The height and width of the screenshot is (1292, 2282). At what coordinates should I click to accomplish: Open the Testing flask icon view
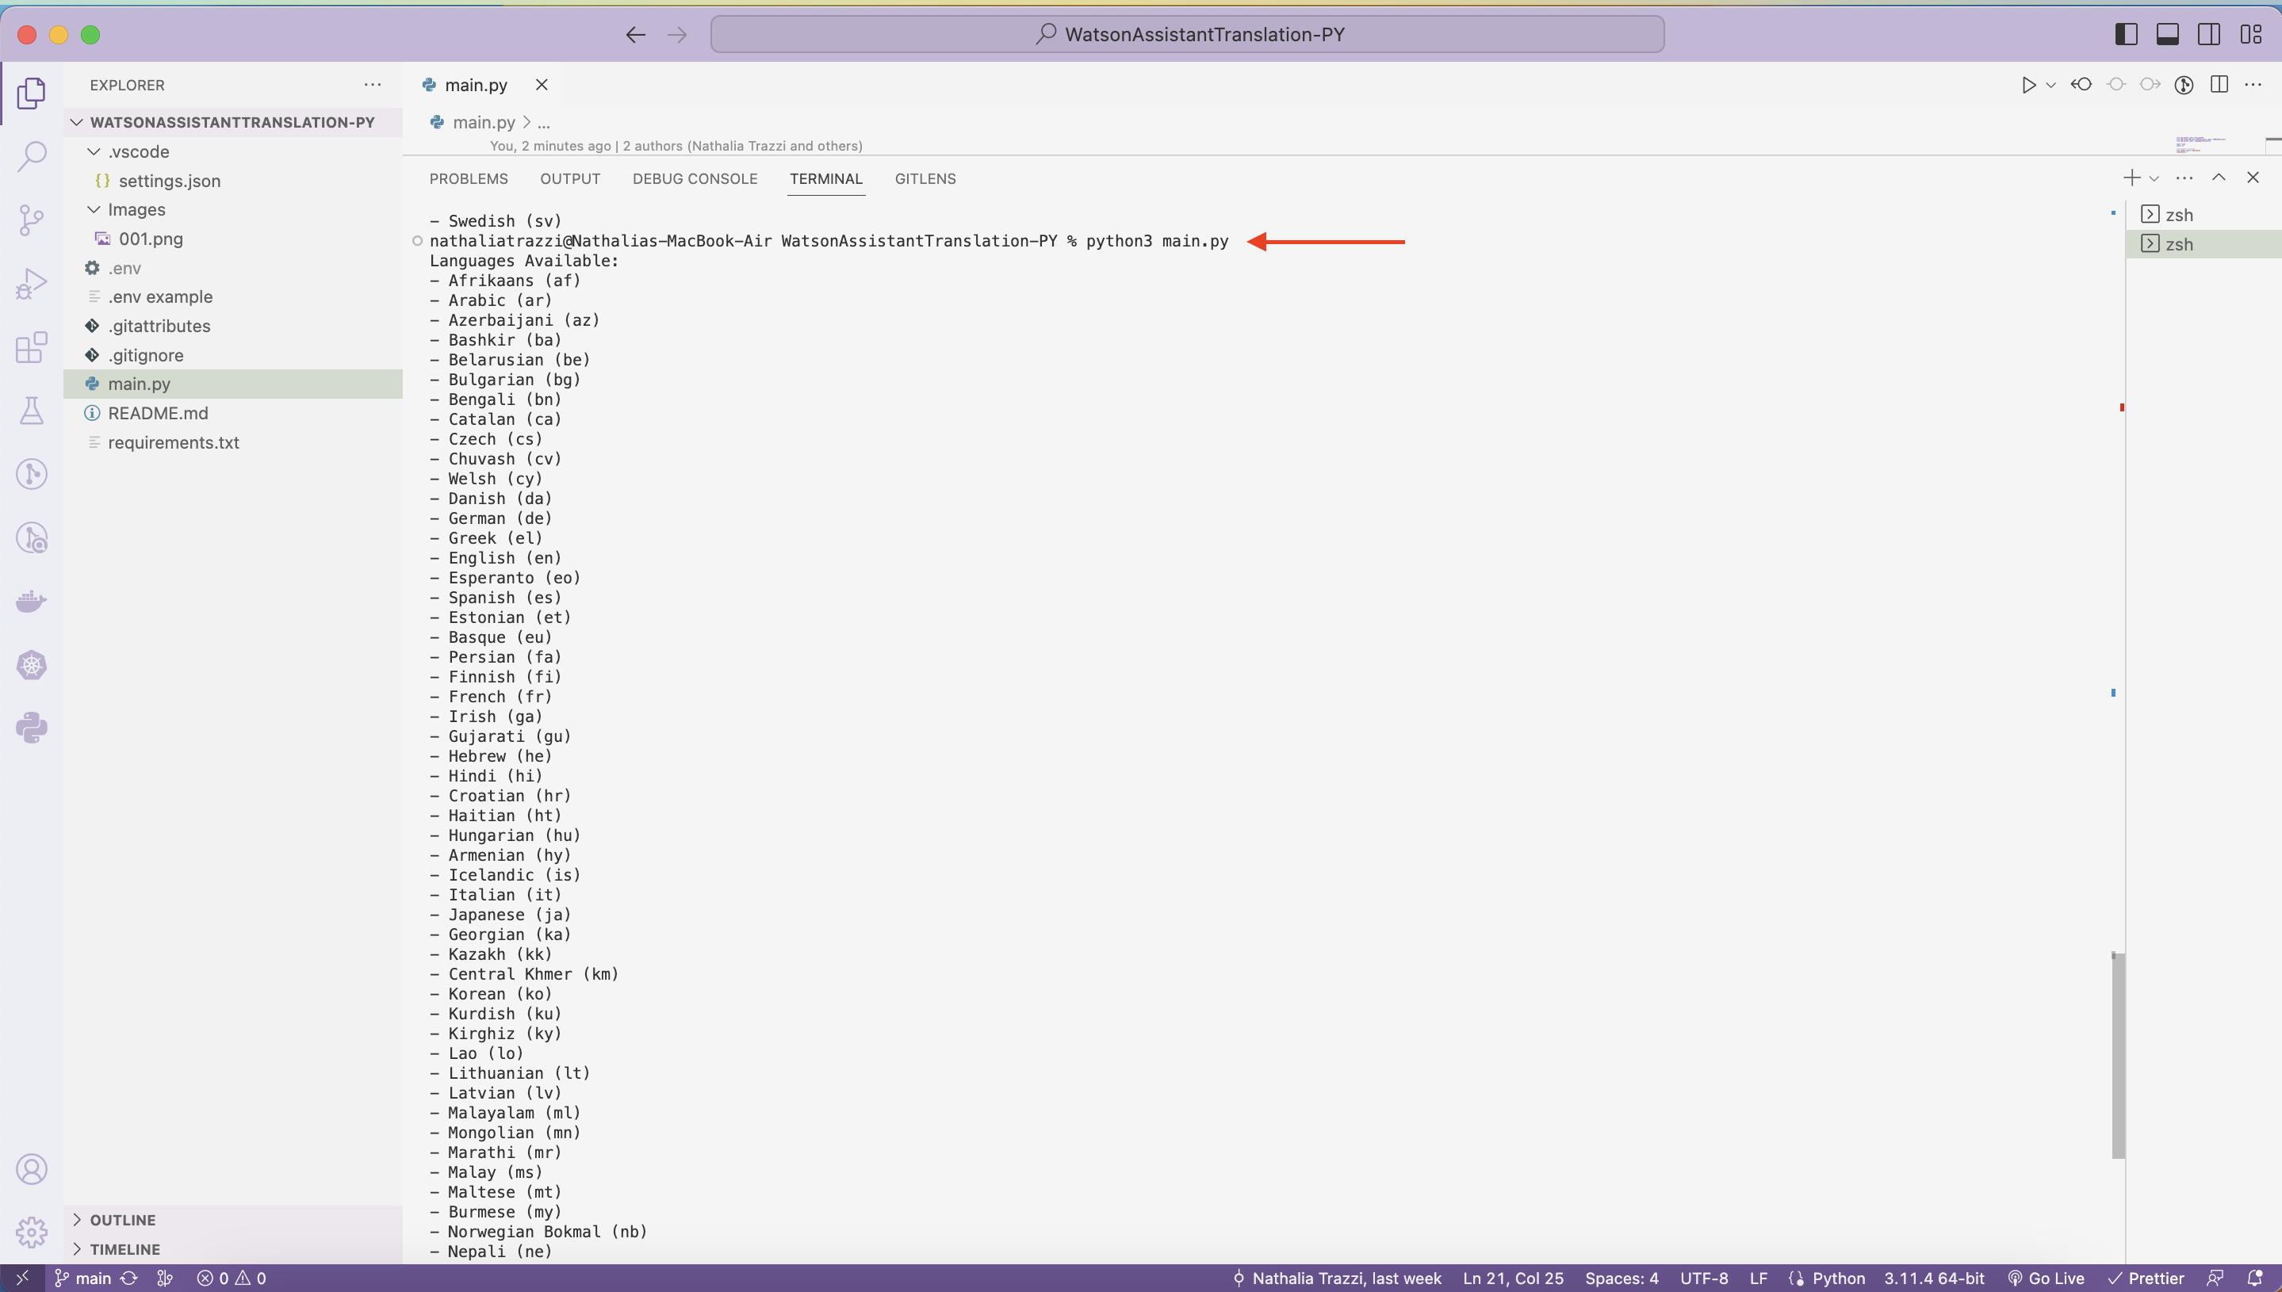pos(32,410)
